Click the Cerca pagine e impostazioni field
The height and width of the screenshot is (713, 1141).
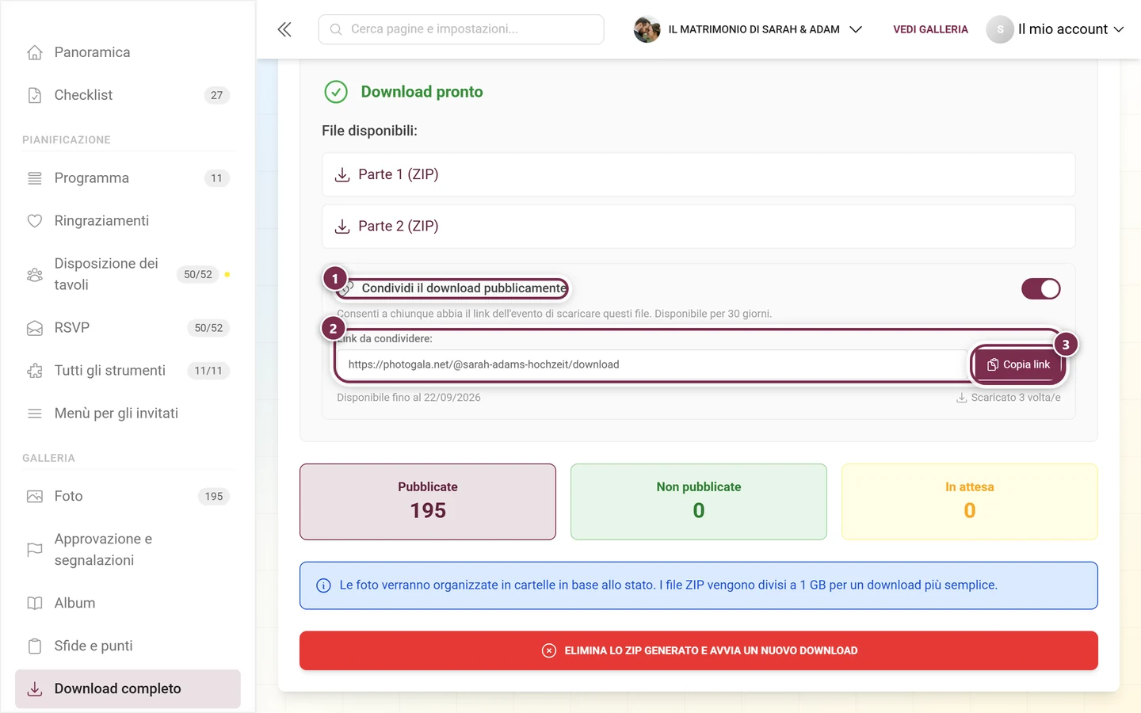[x=461, y=29]
